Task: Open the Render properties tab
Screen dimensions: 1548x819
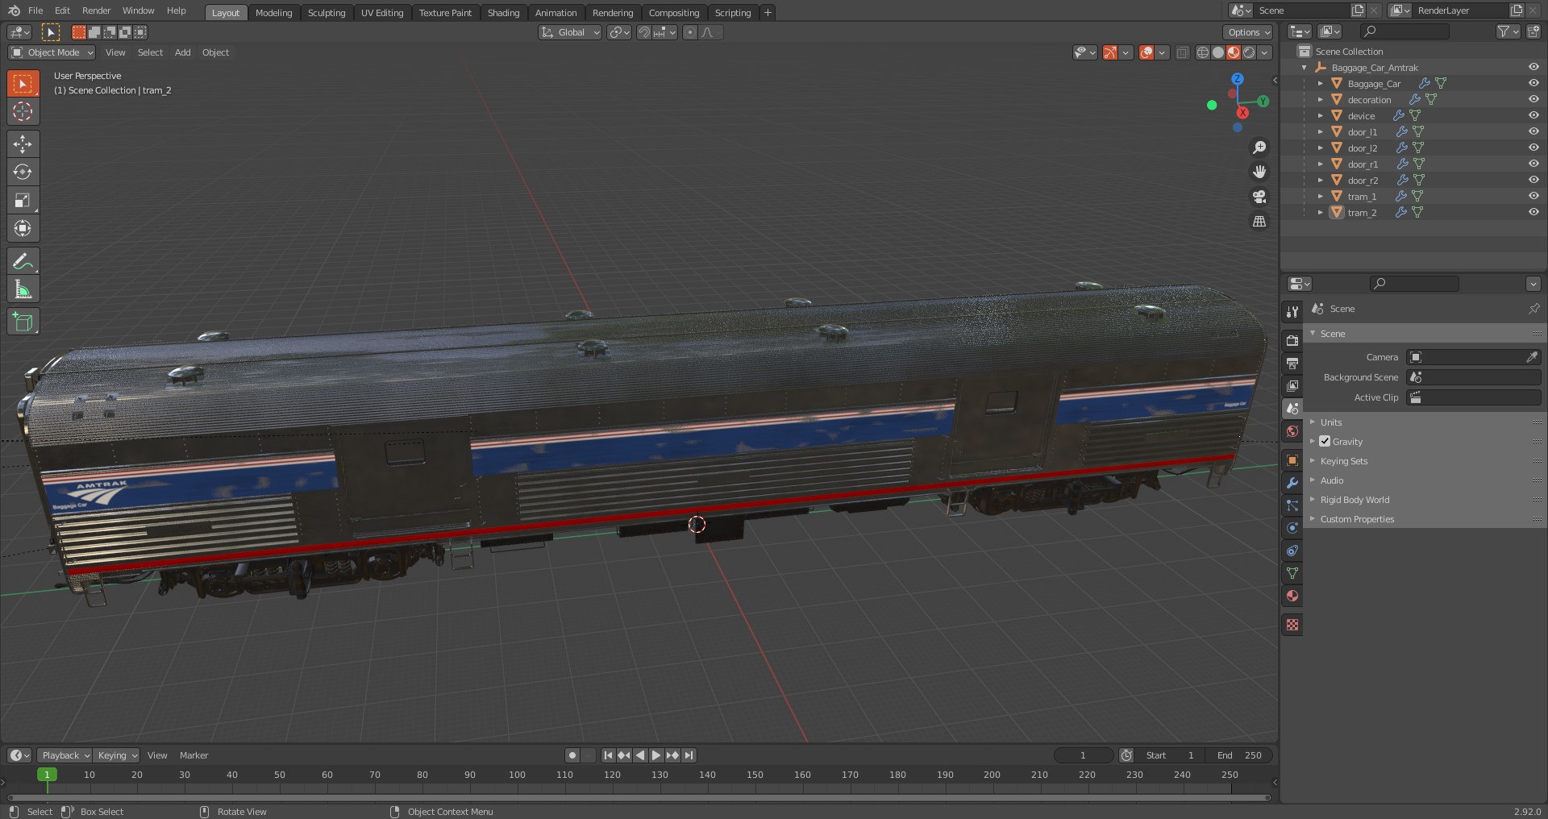Action: (x=1292, y=341)
